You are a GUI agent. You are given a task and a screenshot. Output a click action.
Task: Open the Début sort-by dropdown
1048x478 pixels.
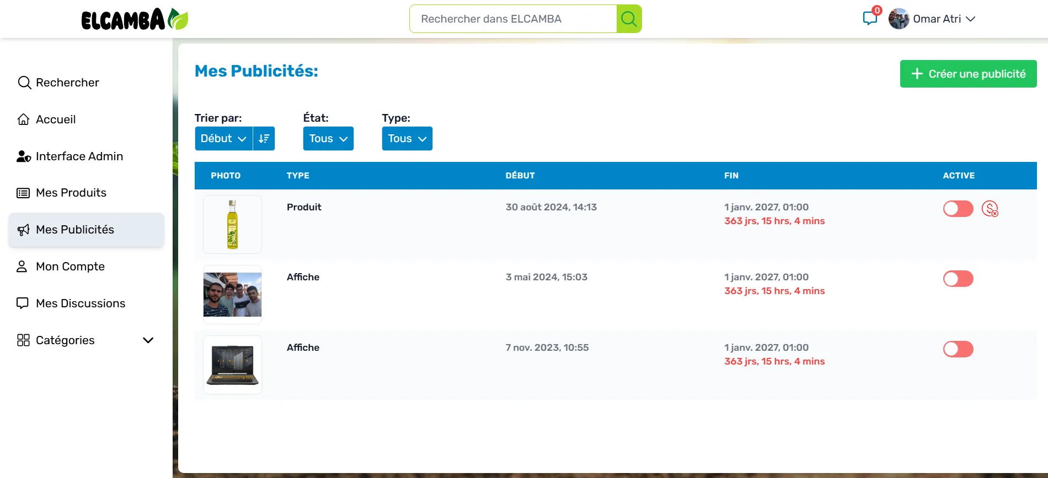pyautogui.click(x=223, y=139)
